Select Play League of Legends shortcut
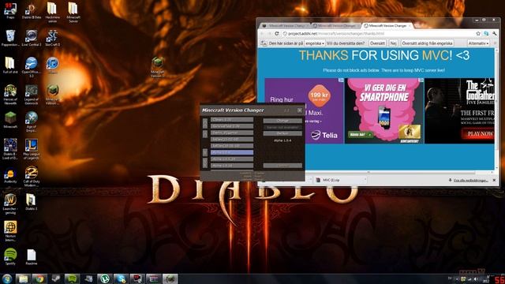The image size is (505, 284). pyautogui.click(x=32, y=149)
